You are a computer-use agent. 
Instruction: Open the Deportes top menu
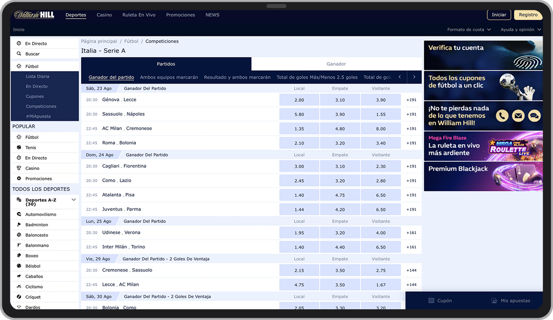pos(76,15)
